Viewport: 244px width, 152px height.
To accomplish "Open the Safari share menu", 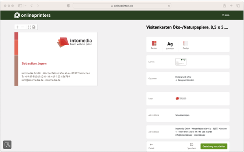I will click(x=224, y=6).
